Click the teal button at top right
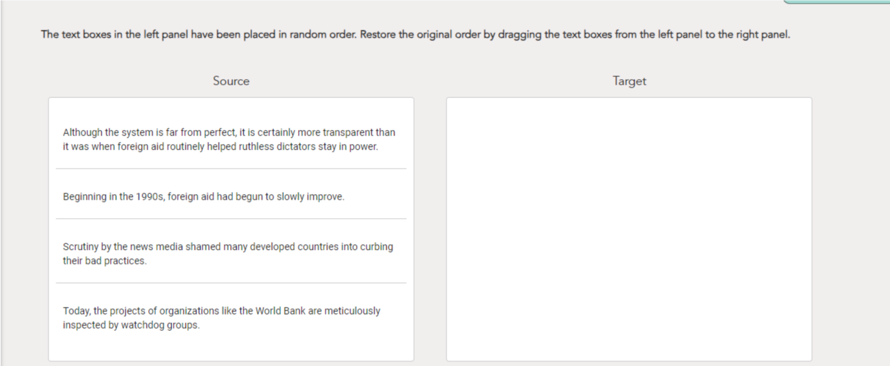 (x=837, y=2)
